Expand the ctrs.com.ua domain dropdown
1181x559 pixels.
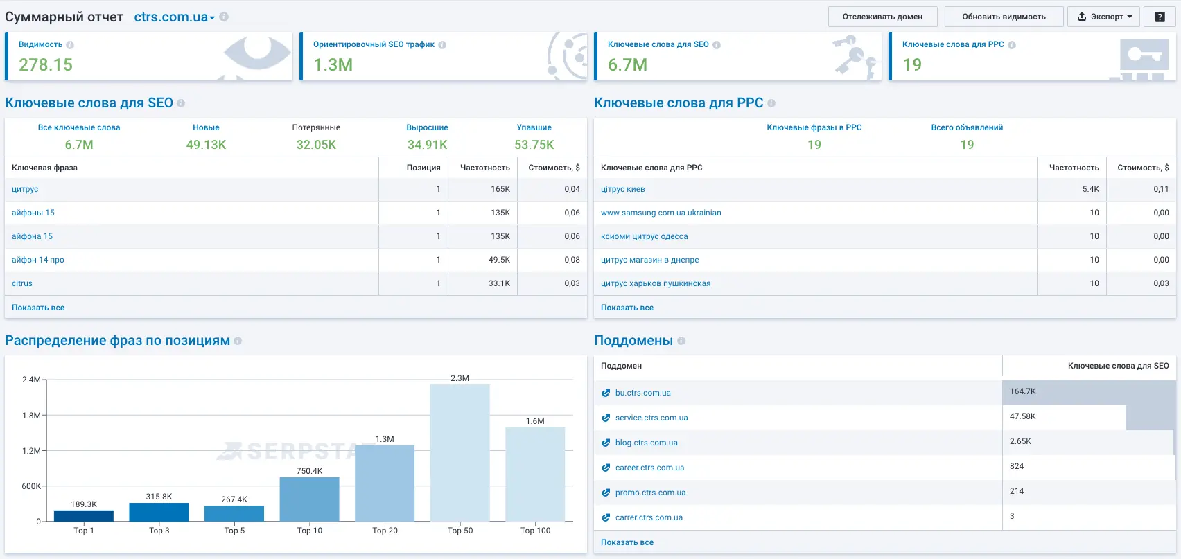tap(175, 17)
